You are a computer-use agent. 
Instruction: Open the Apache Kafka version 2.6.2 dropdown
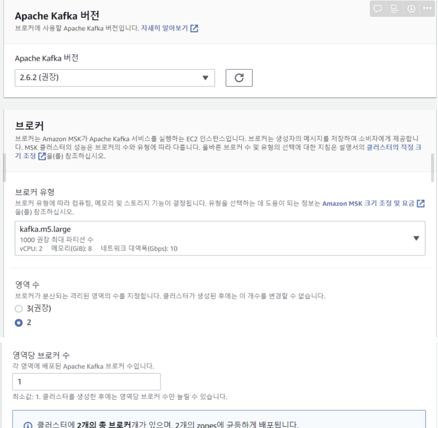pyautogui.click(x=115, y=78)
